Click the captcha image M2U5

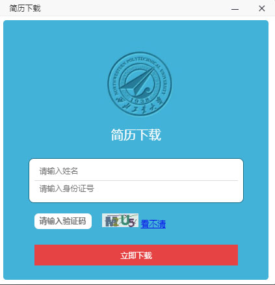point(120,221)
